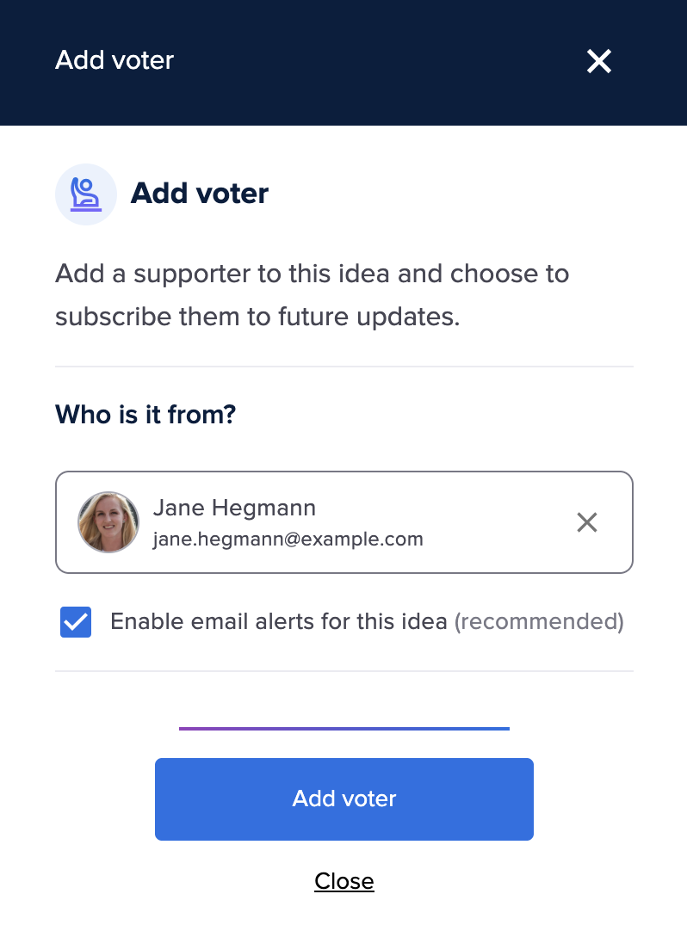Image resolution: width=687 pixels, height=931 pixels.
Task: Click the voter icon beside the heading
Action: [x=86, y=194]
